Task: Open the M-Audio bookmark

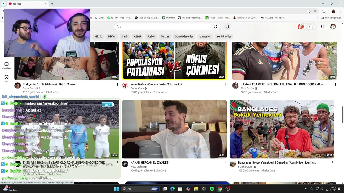Action: point(273,18)
